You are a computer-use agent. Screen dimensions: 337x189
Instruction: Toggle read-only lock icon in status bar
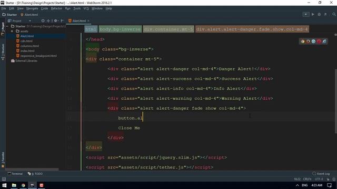click(328, 179)
